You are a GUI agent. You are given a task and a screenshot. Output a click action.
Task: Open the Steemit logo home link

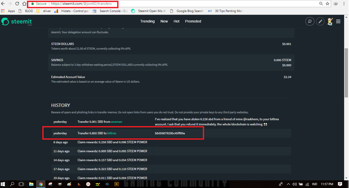coord(17,21)
